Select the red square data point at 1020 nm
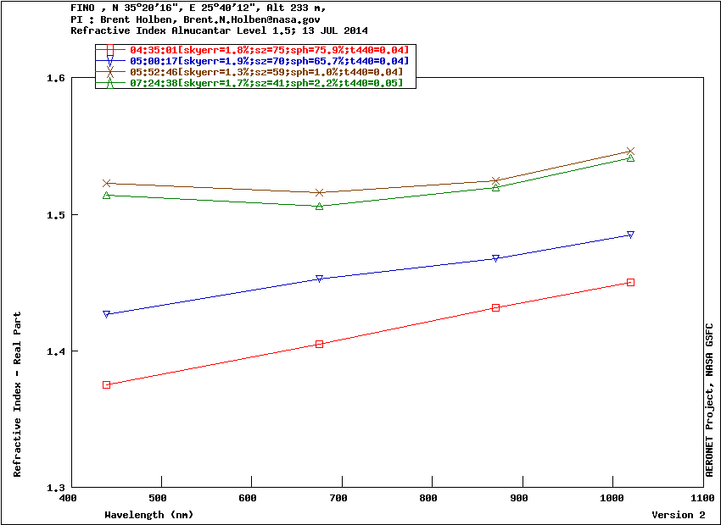The width and height of the screenshot is (721, 525). [x=630, y=282]
